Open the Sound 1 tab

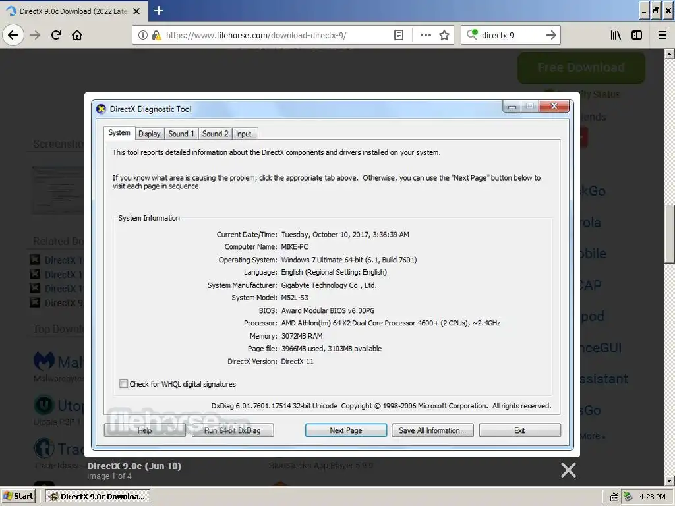coord(181,134)
